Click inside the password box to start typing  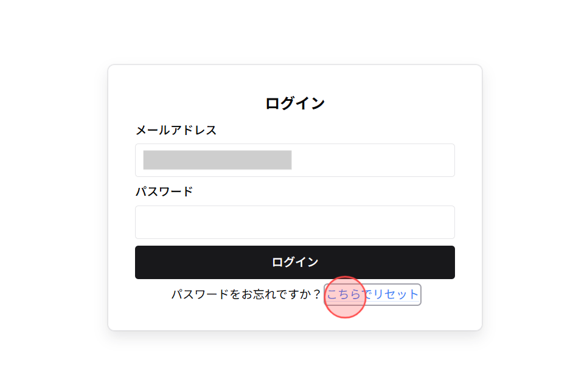click(x=295, y=222)
